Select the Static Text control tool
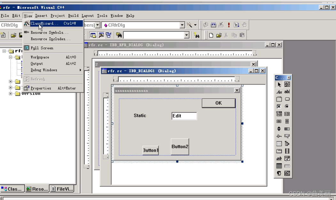The image size is (336, 200). pyautogui.click(x=279, y=92)
